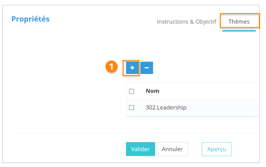The width and height of the screenshot is (266, 167).
Task: Click the outlined Aperçu button
Action: [x=216, y=149]
